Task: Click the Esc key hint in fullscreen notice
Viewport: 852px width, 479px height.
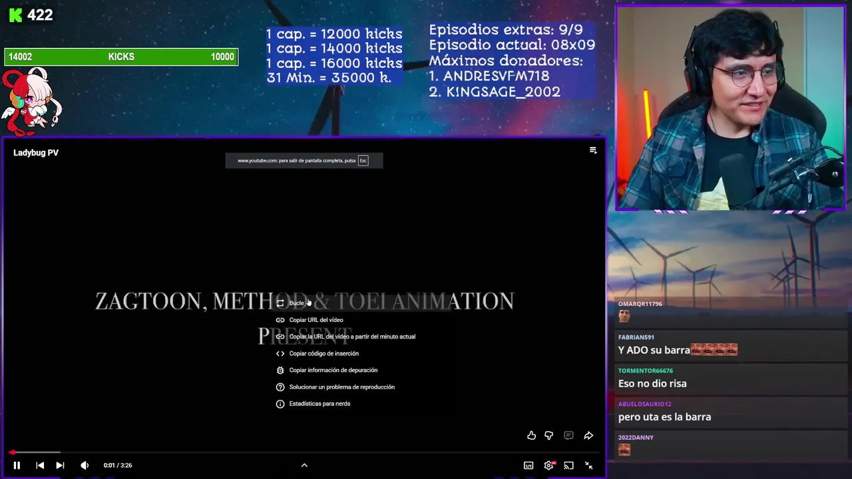Action: 363,160
